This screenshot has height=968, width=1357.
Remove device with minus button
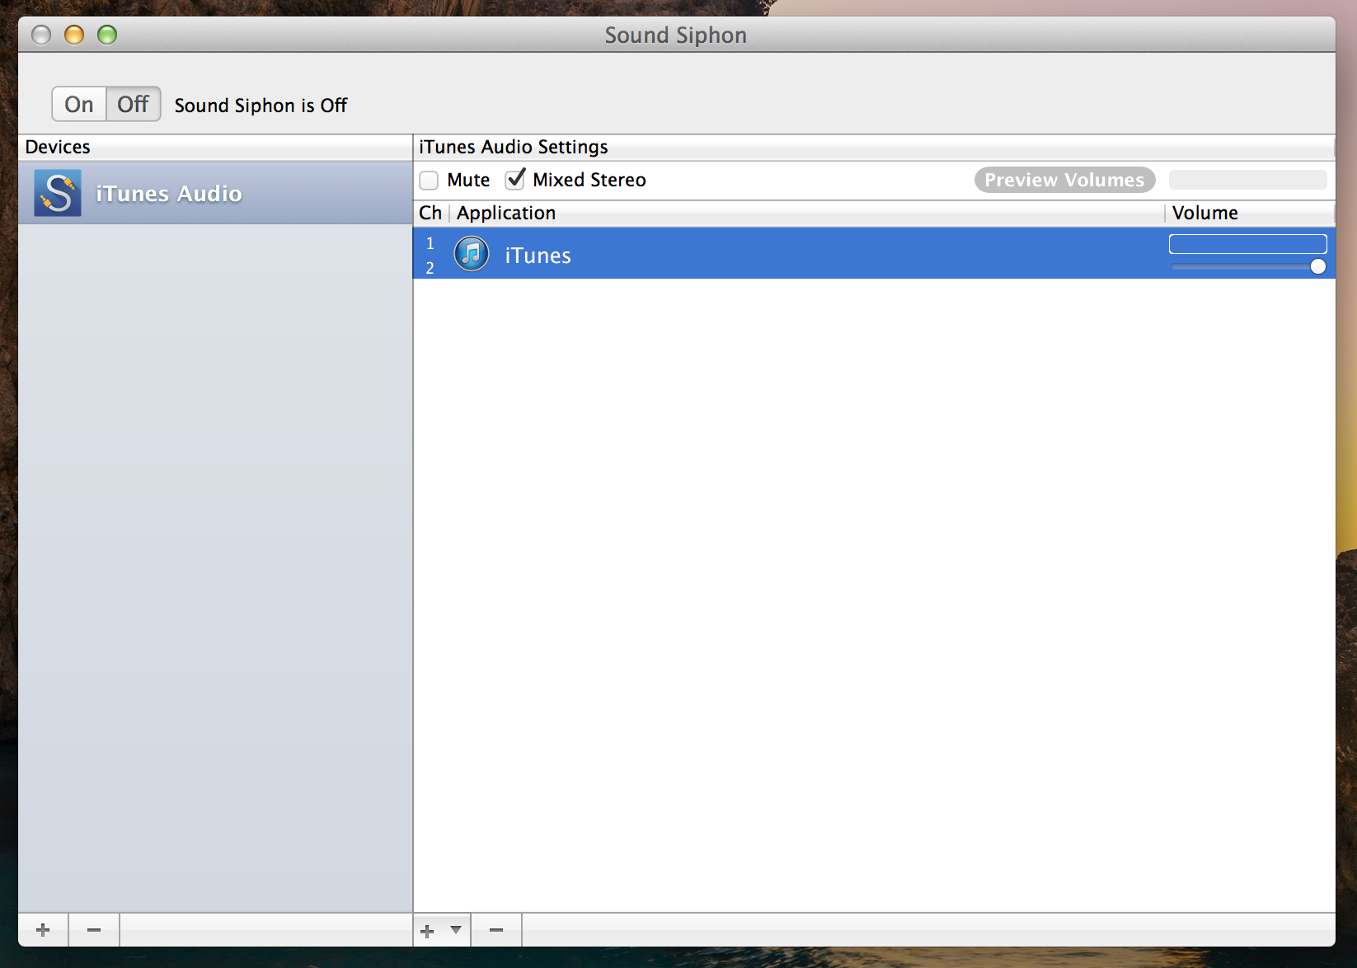(94, 930)
